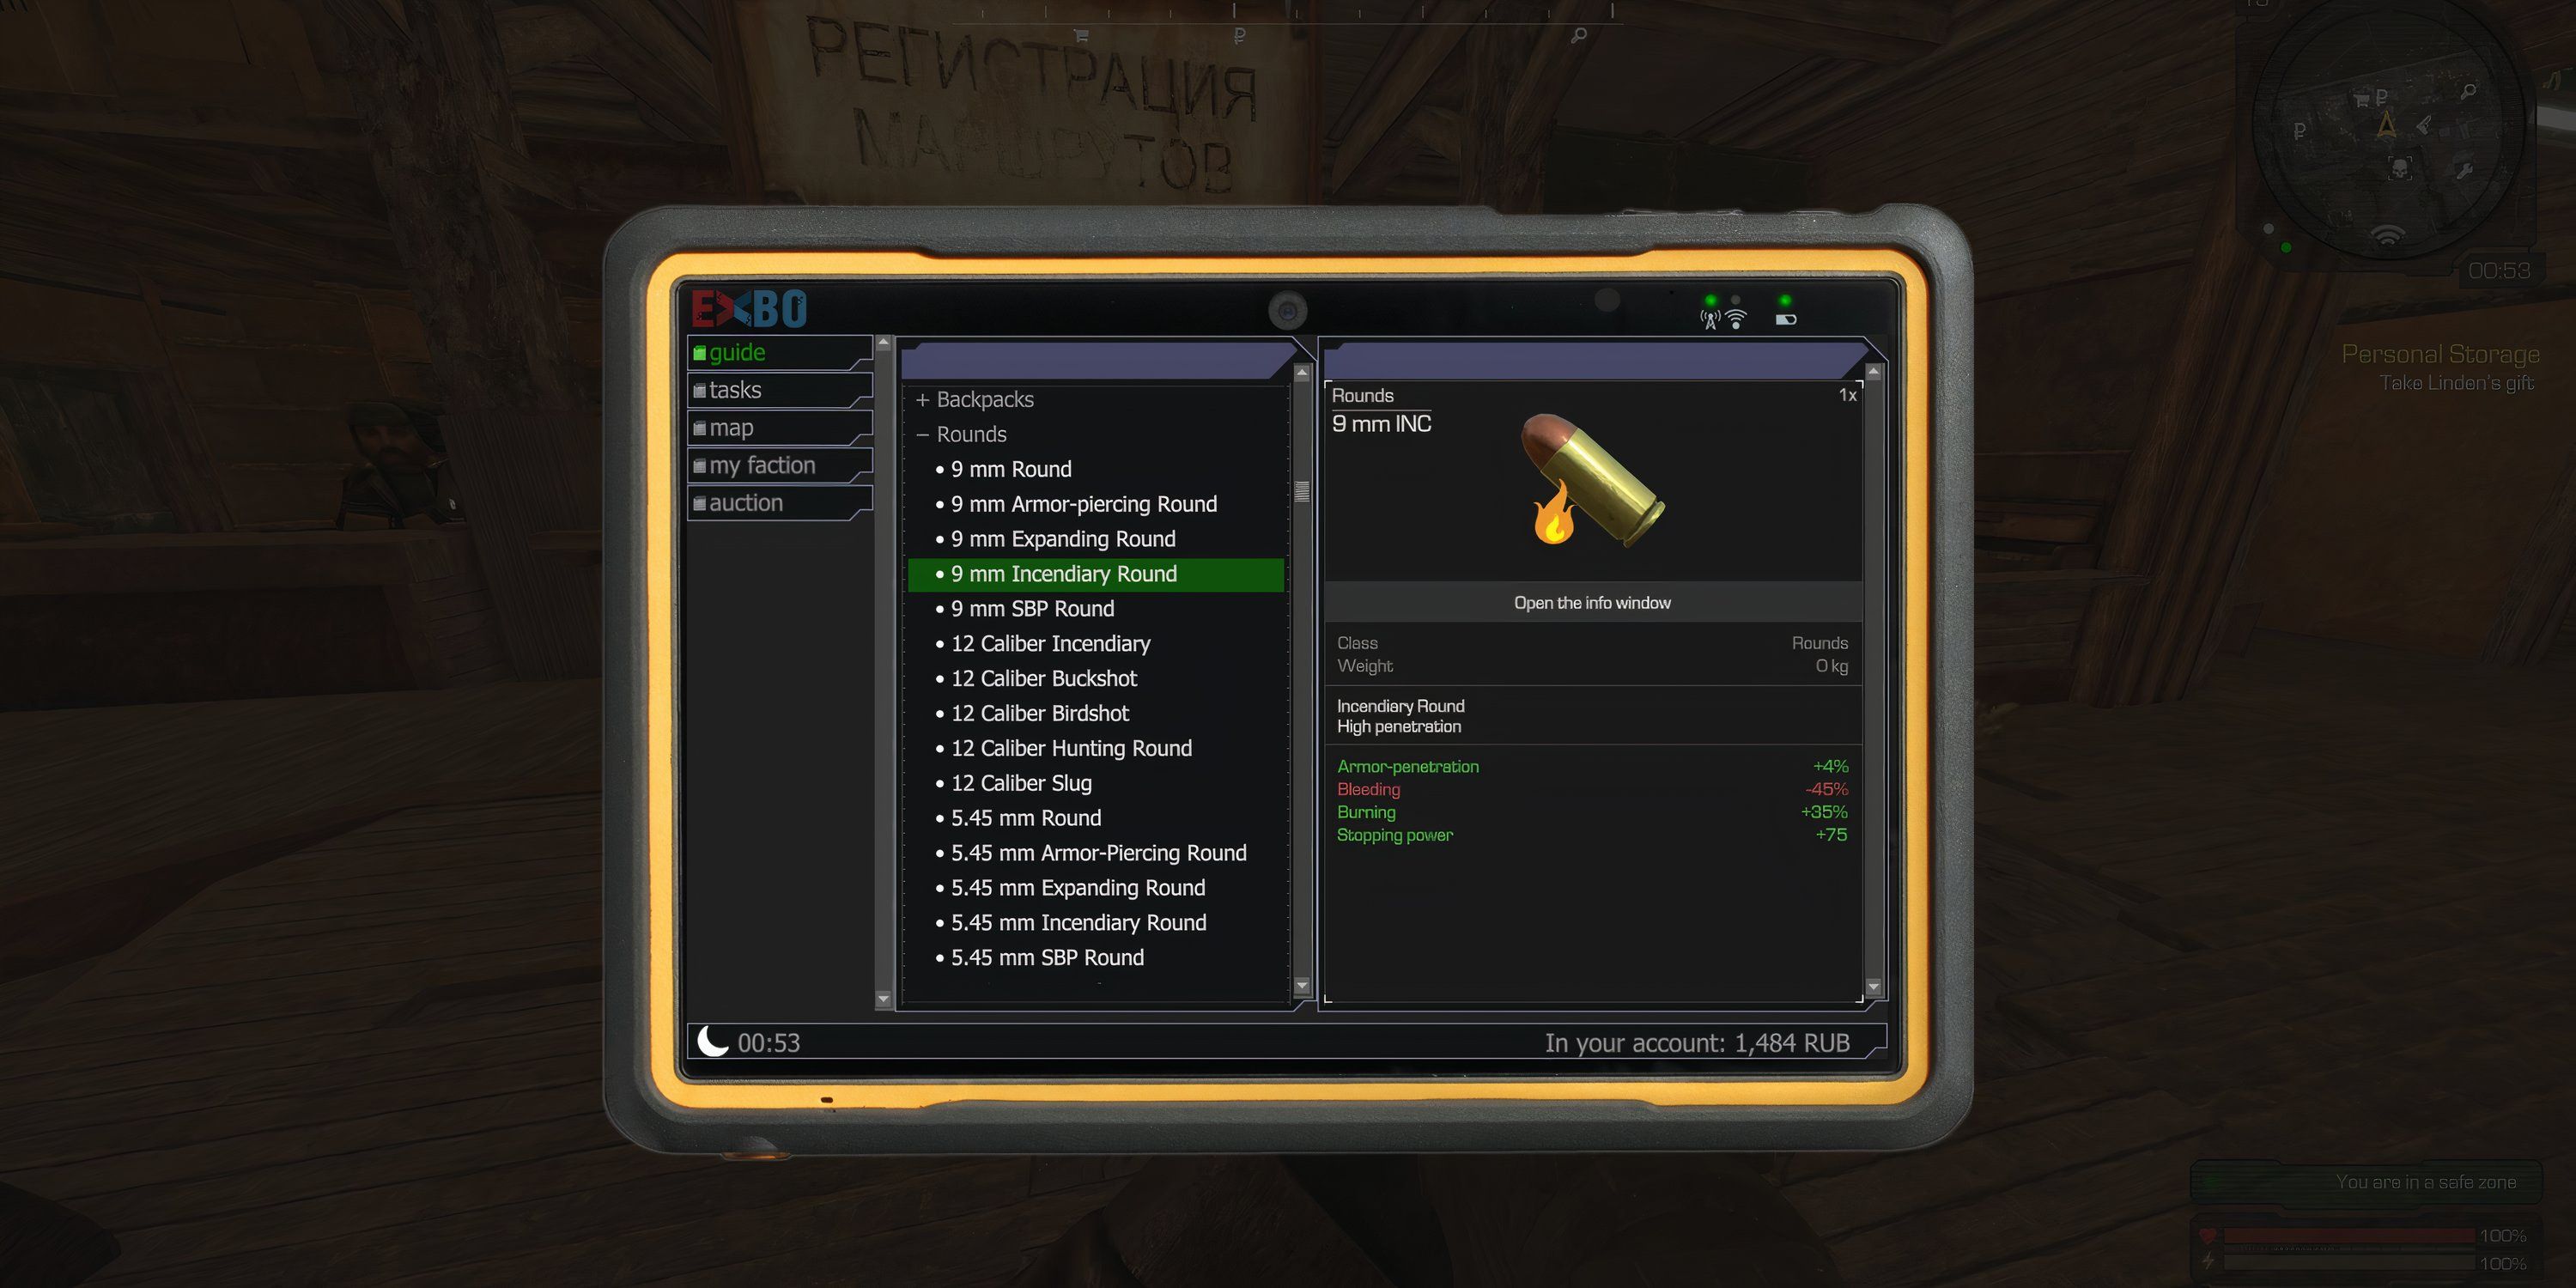This screenshot has height=1288, width=2576.
Task: Click Open the info window button
Action: [1592, 601]
